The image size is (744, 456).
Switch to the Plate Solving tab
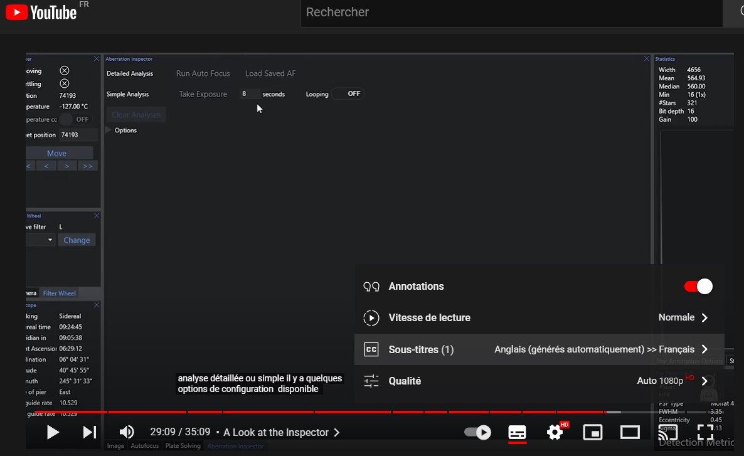(183, 445)
